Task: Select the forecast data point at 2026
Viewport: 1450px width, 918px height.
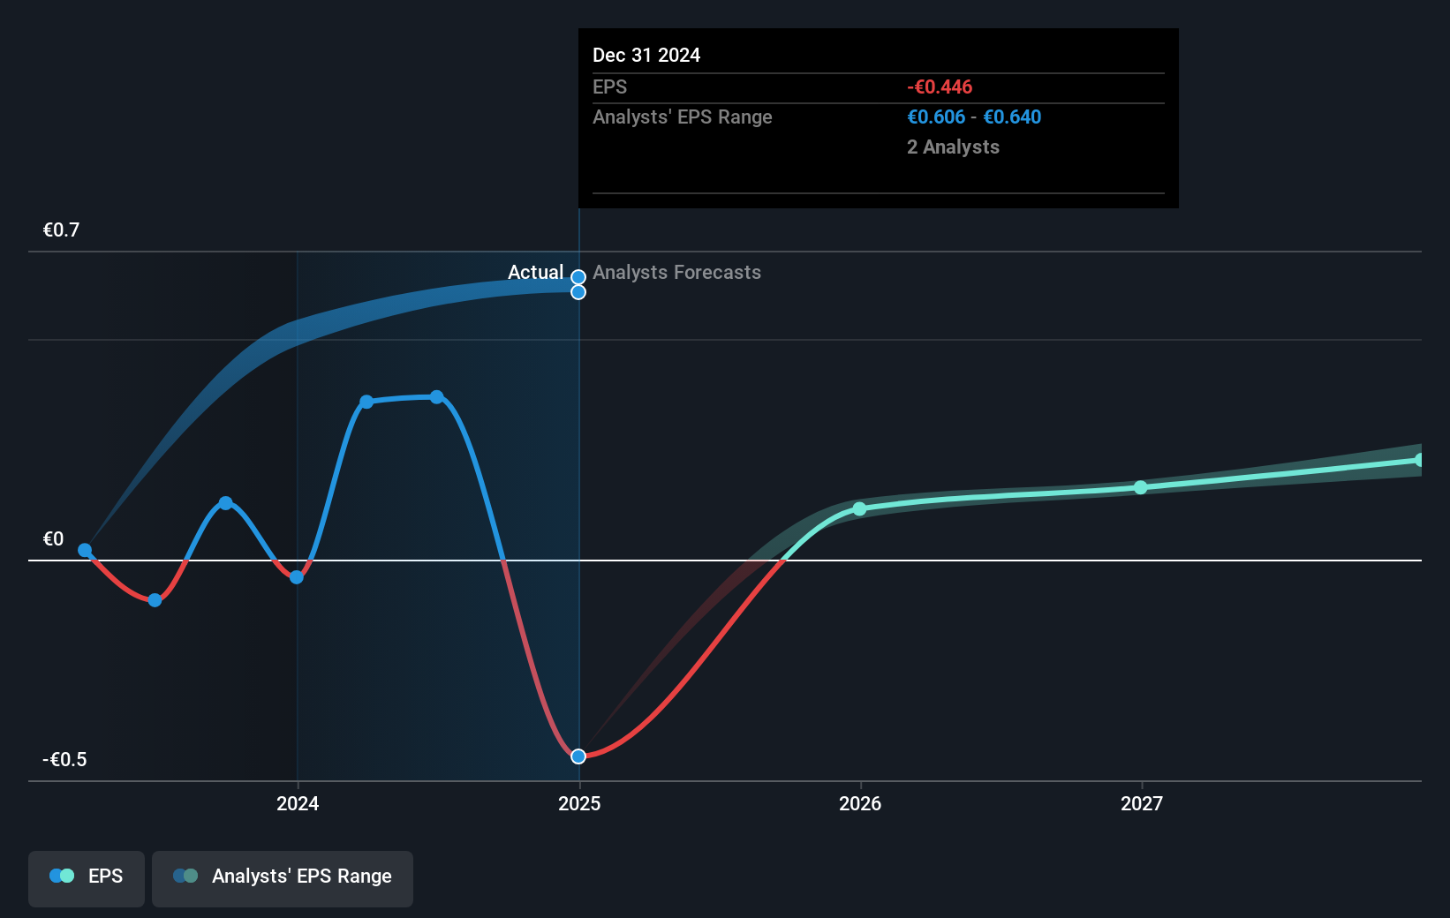Action: click(x=859, y=509)
